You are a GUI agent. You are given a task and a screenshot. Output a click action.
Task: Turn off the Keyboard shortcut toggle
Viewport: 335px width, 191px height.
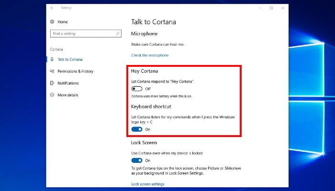coord(137,129)
